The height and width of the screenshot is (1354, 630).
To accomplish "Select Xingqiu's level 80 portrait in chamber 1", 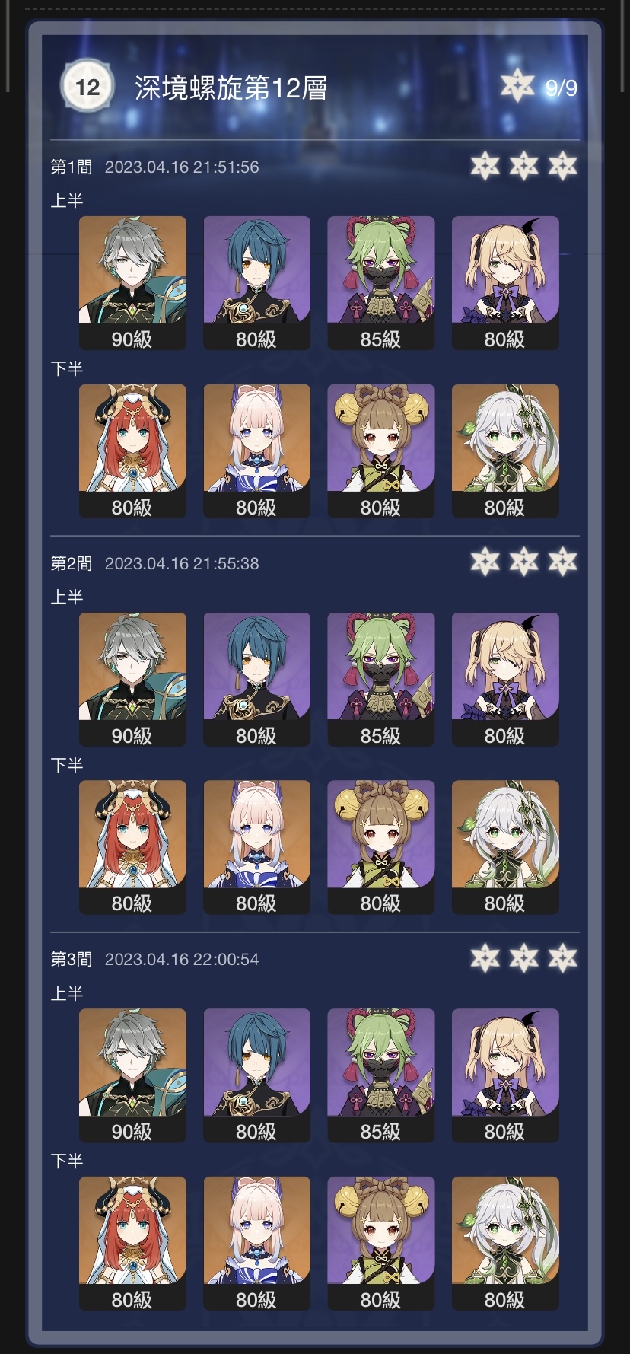I will (256, 282).
